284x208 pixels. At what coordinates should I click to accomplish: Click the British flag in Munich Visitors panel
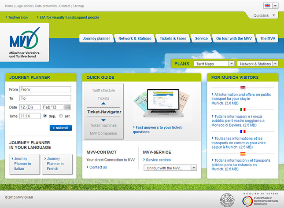[x=243, y=88]
